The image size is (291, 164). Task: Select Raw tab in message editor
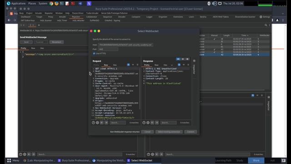[33, 48]
